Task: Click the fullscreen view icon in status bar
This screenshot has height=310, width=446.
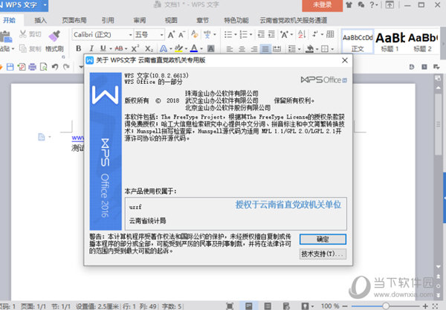Action: [230, 306]
